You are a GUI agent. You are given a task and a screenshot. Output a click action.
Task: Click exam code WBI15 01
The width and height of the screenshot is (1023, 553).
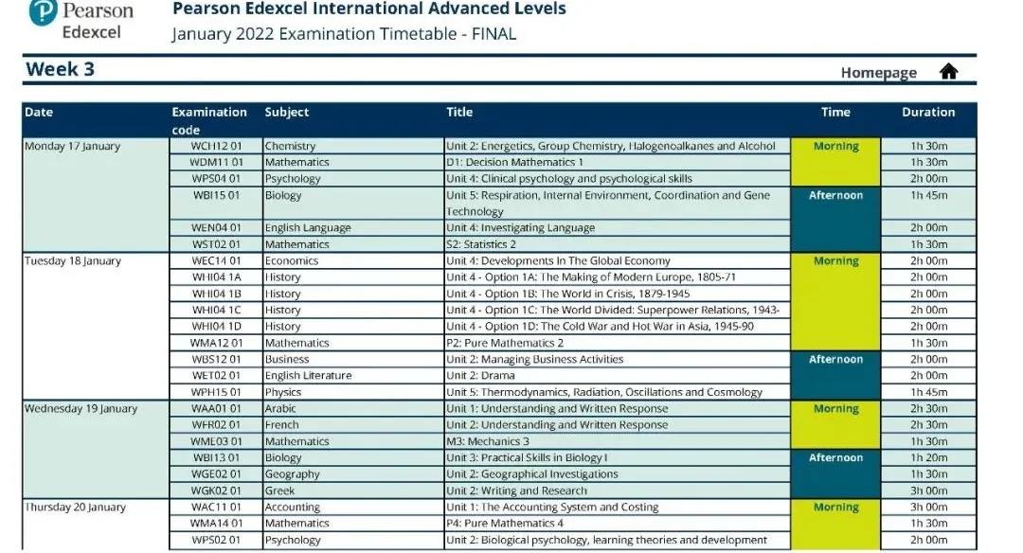pyautogui.click(x=216, y=195)
